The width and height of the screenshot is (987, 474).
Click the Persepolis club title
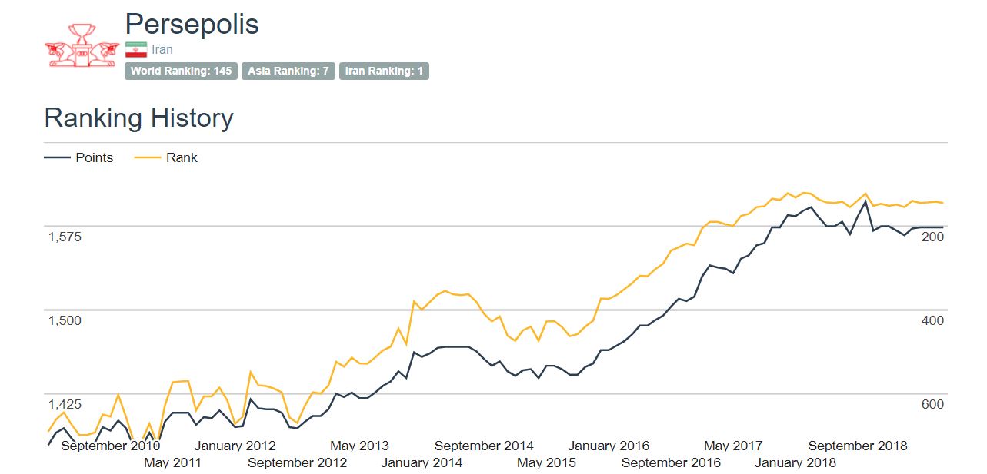(192, 24)
